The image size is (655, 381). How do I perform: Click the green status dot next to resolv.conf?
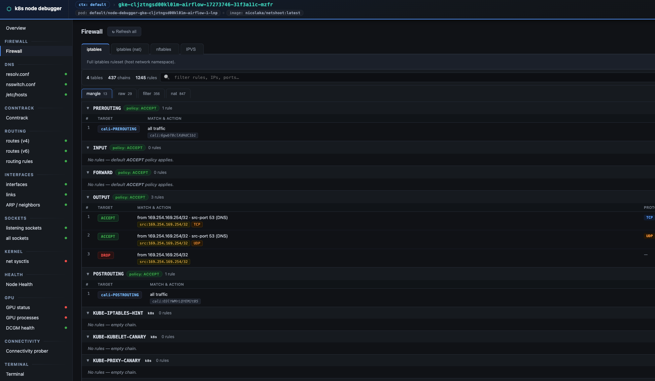66,74
